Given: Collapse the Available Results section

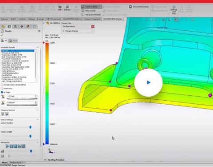Looking at the screenshot, I should (x=37, y=47).
